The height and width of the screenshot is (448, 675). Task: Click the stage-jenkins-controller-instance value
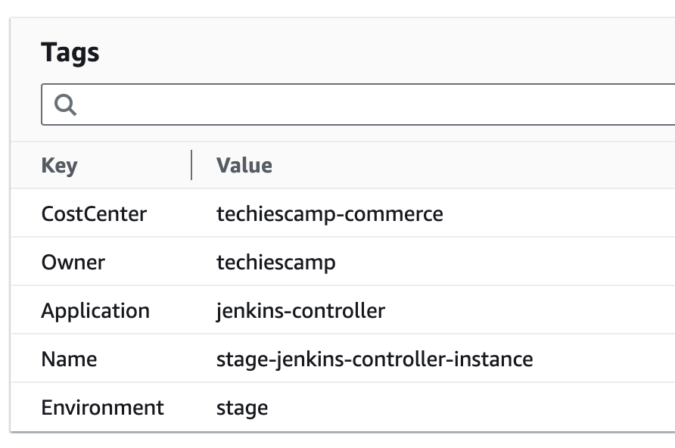[373, 359]
